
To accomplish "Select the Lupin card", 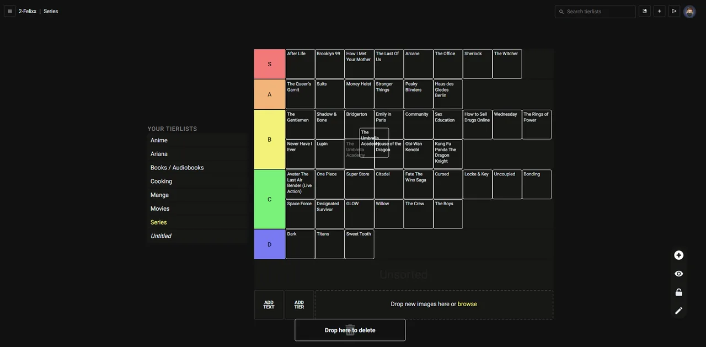I will point(330,154).
